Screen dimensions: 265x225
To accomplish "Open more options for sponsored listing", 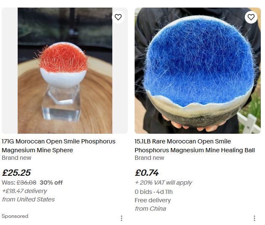I will 122,218.
